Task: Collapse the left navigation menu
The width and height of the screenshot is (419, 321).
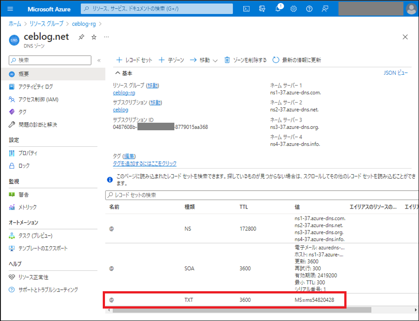Action: coord(99,60)
